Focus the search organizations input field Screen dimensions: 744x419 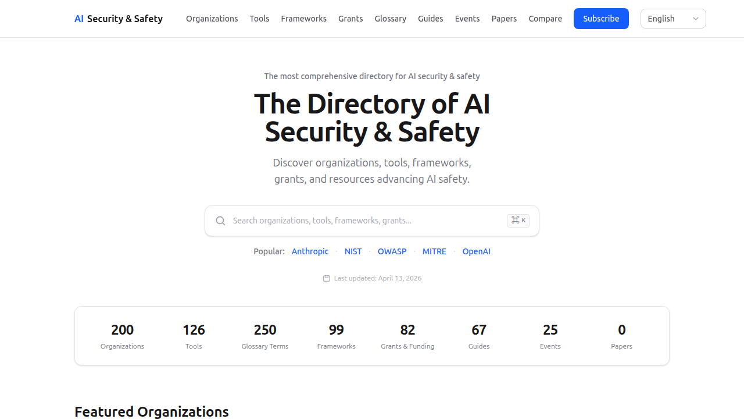372,221
